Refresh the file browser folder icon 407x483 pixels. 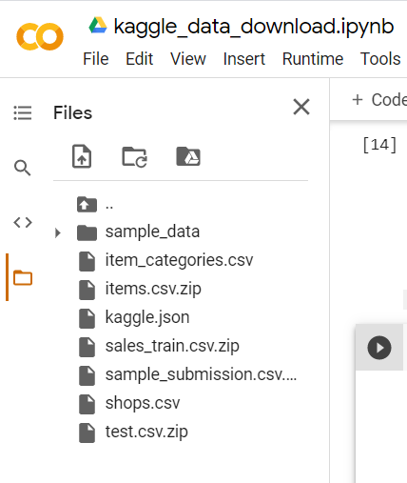coord(134,156)
